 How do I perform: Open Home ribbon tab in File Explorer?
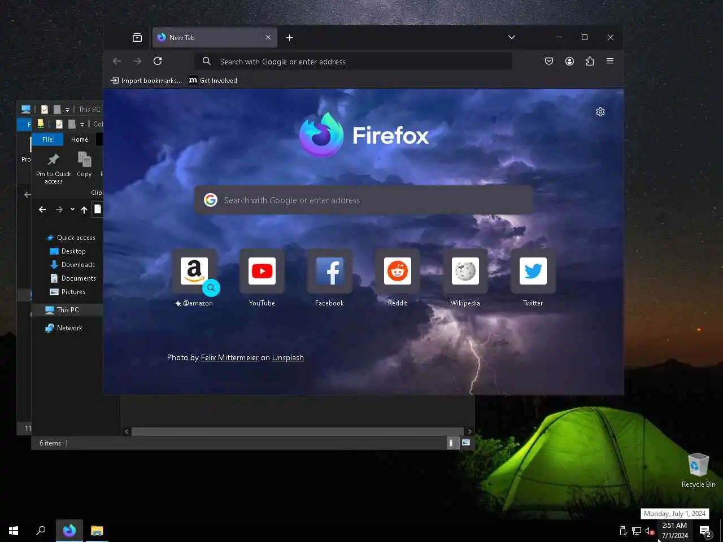pos(80,139)
